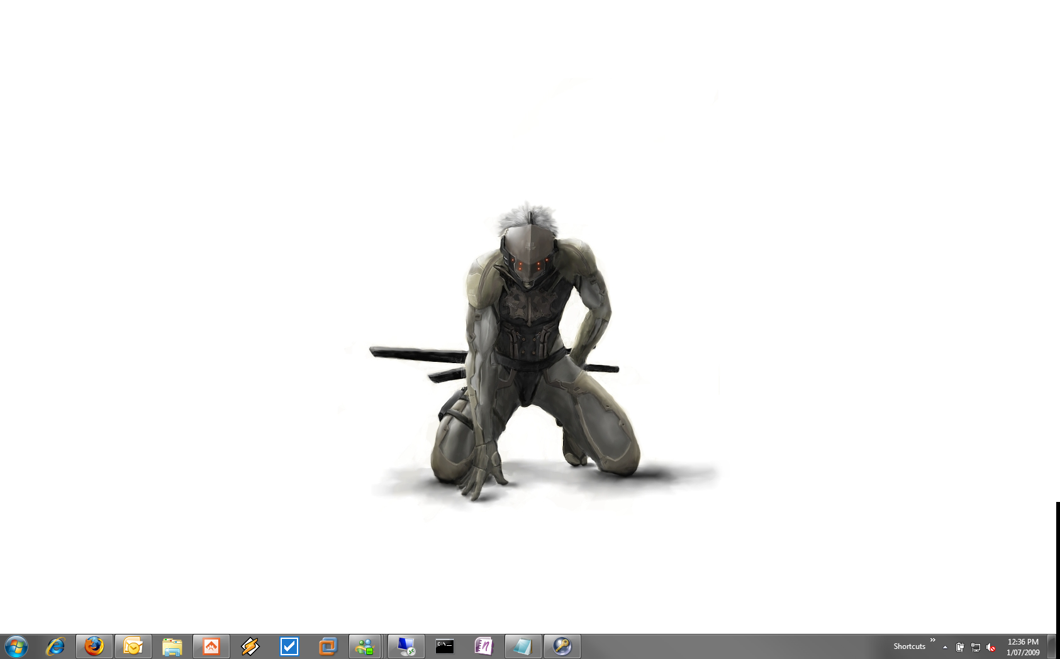The width and height of the screenshot is (1060, 659).
Task: Launch VMware from the taskbar
Action: click(328, 646)
